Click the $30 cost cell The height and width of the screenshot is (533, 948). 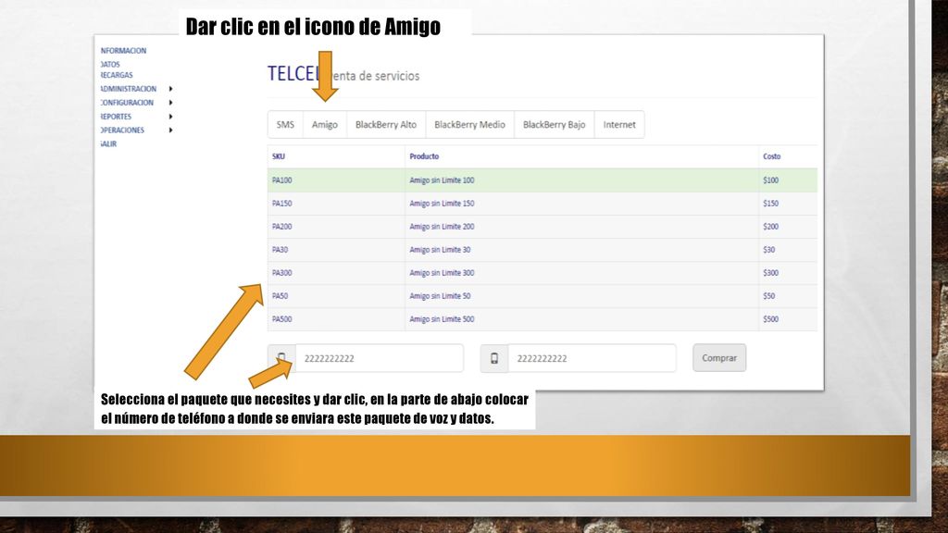(x=788, y=250)
